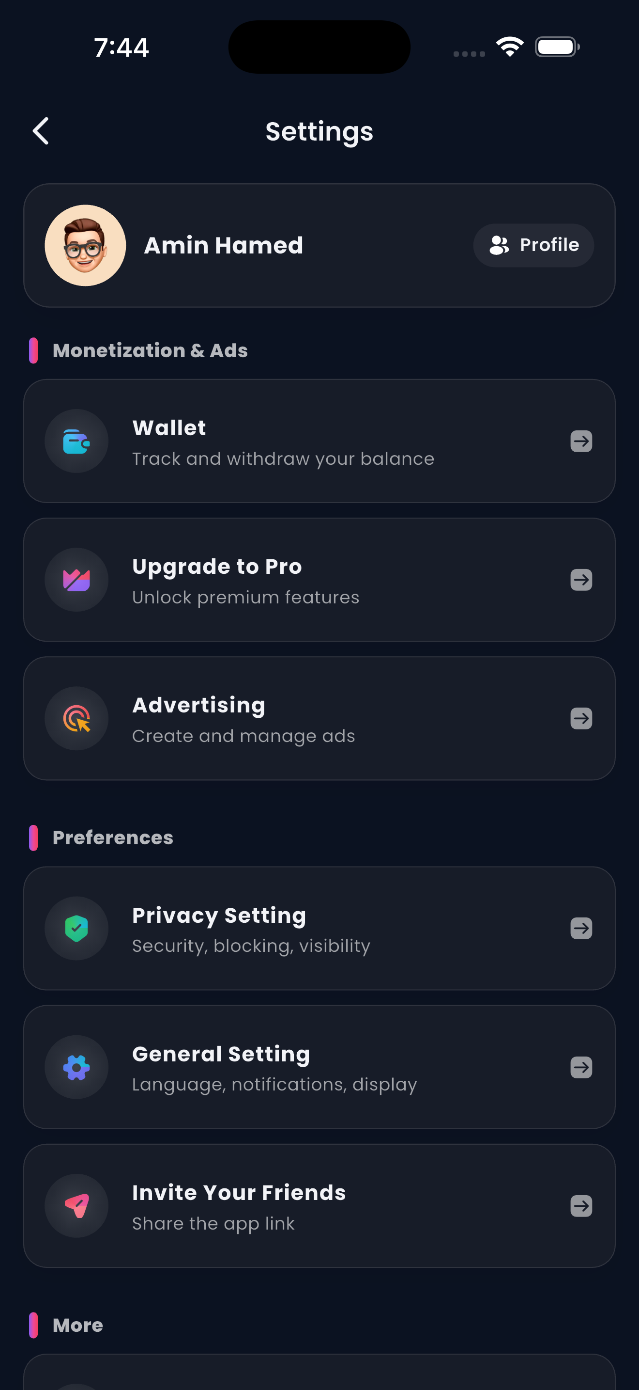This screenshot has width=639, height=1390.
Task: Check the Wi-Fi status icon
Action: 510,47
